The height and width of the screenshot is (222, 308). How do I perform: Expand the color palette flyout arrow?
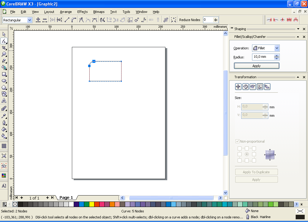click(x=301, y=204)
